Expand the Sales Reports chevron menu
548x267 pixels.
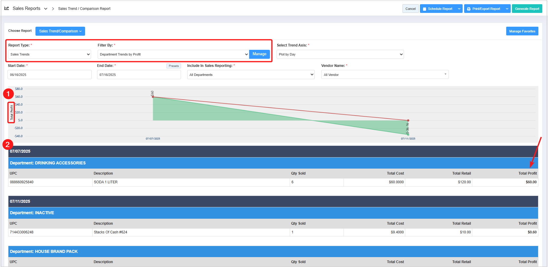pos(46,9)
